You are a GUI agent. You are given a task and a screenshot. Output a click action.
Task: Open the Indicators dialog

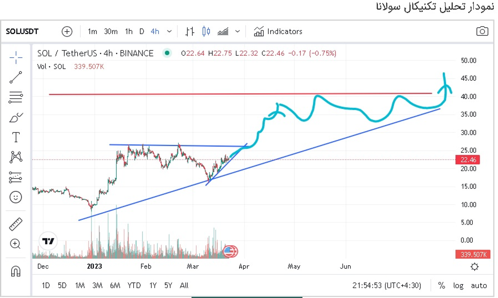[x=278, y=31]
